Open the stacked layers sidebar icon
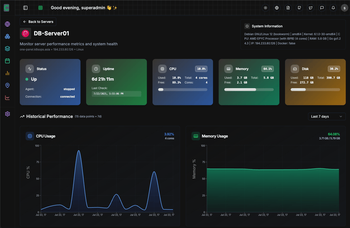350x228 pixels. click(x=7, y=48)
